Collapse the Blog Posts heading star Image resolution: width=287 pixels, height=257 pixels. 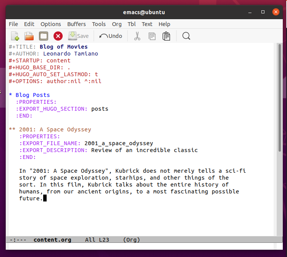tap(10, 95)
